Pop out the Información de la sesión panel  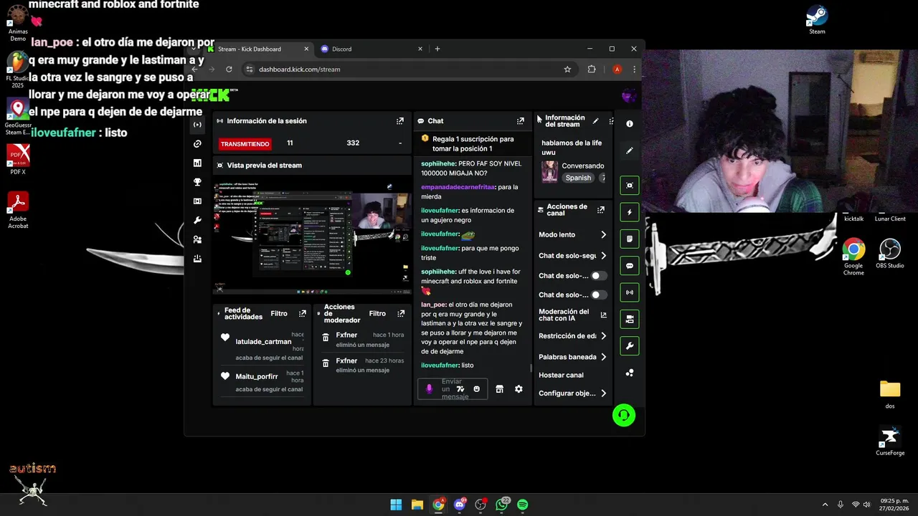point(400,121)
